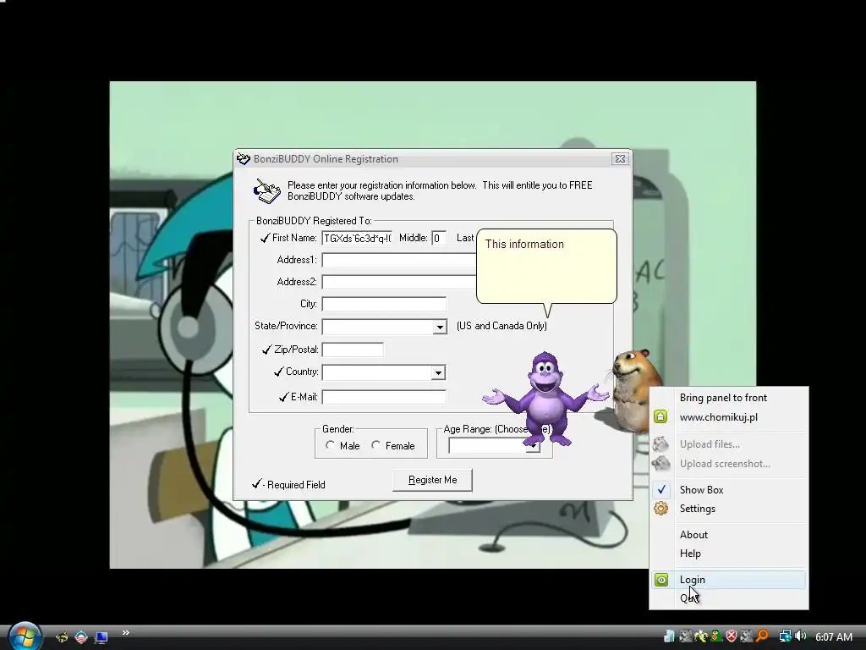Screen dimensions: 866x650
Task: Open the Age Range combo box
Action: [x=494, y=445]
